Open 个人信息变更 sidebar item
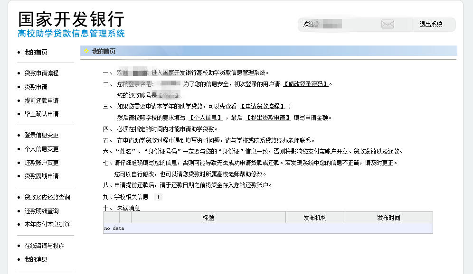 [x=41, y=149]
